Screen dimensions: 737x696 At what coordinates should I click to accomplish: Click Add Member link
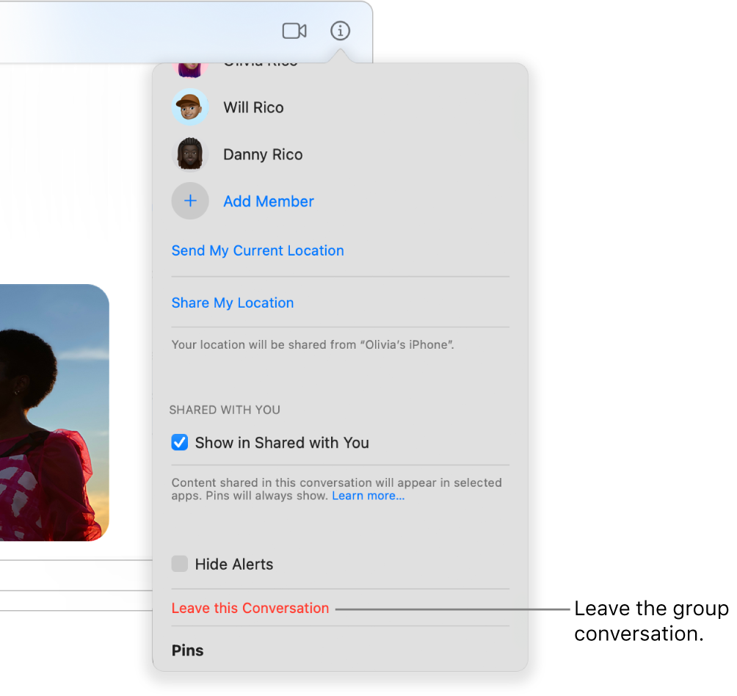click(x=269, y=202)
